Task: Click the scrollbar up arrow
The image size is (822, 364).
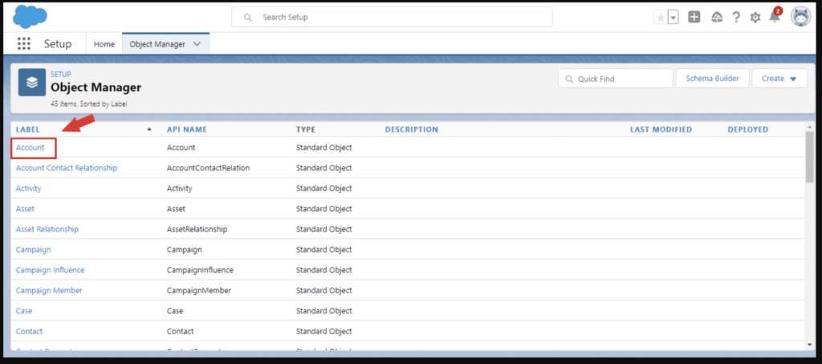Action: [x=810, y=128]
